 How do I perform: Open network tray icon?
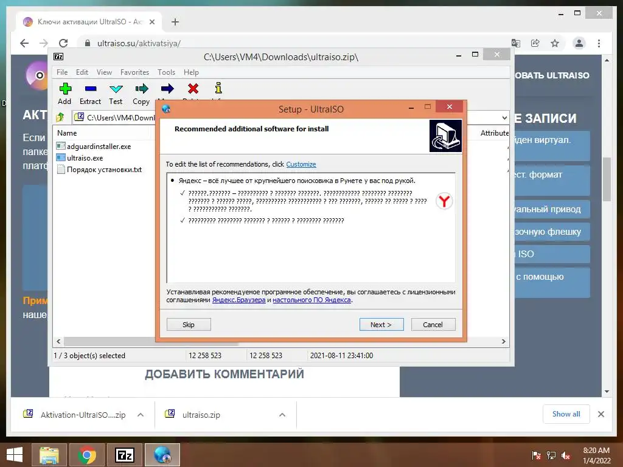(x=551, y=455)
